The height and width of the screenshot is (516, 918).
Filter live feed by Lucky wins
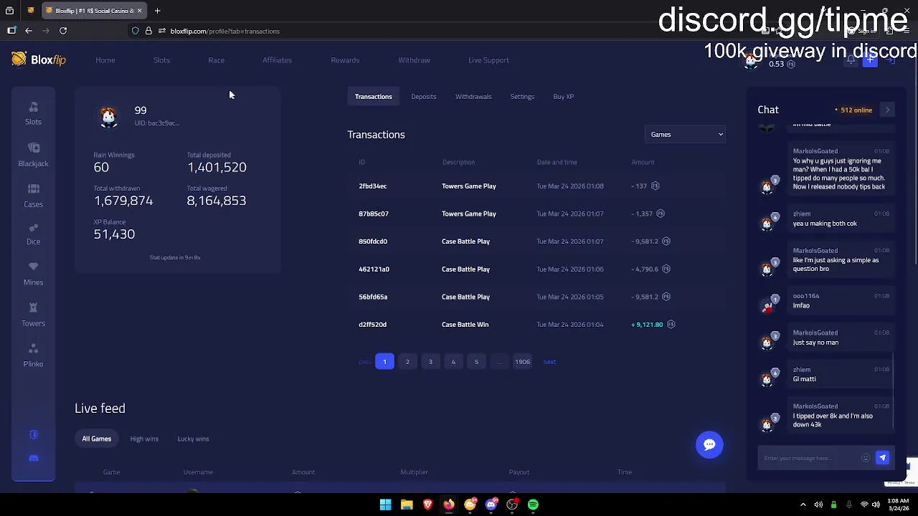pyautogui.click(x=193, y=439)
